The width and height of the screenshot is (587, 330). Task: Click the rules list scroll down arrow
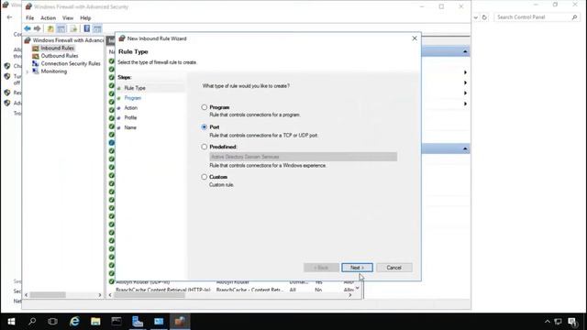[x=357, y=288]
